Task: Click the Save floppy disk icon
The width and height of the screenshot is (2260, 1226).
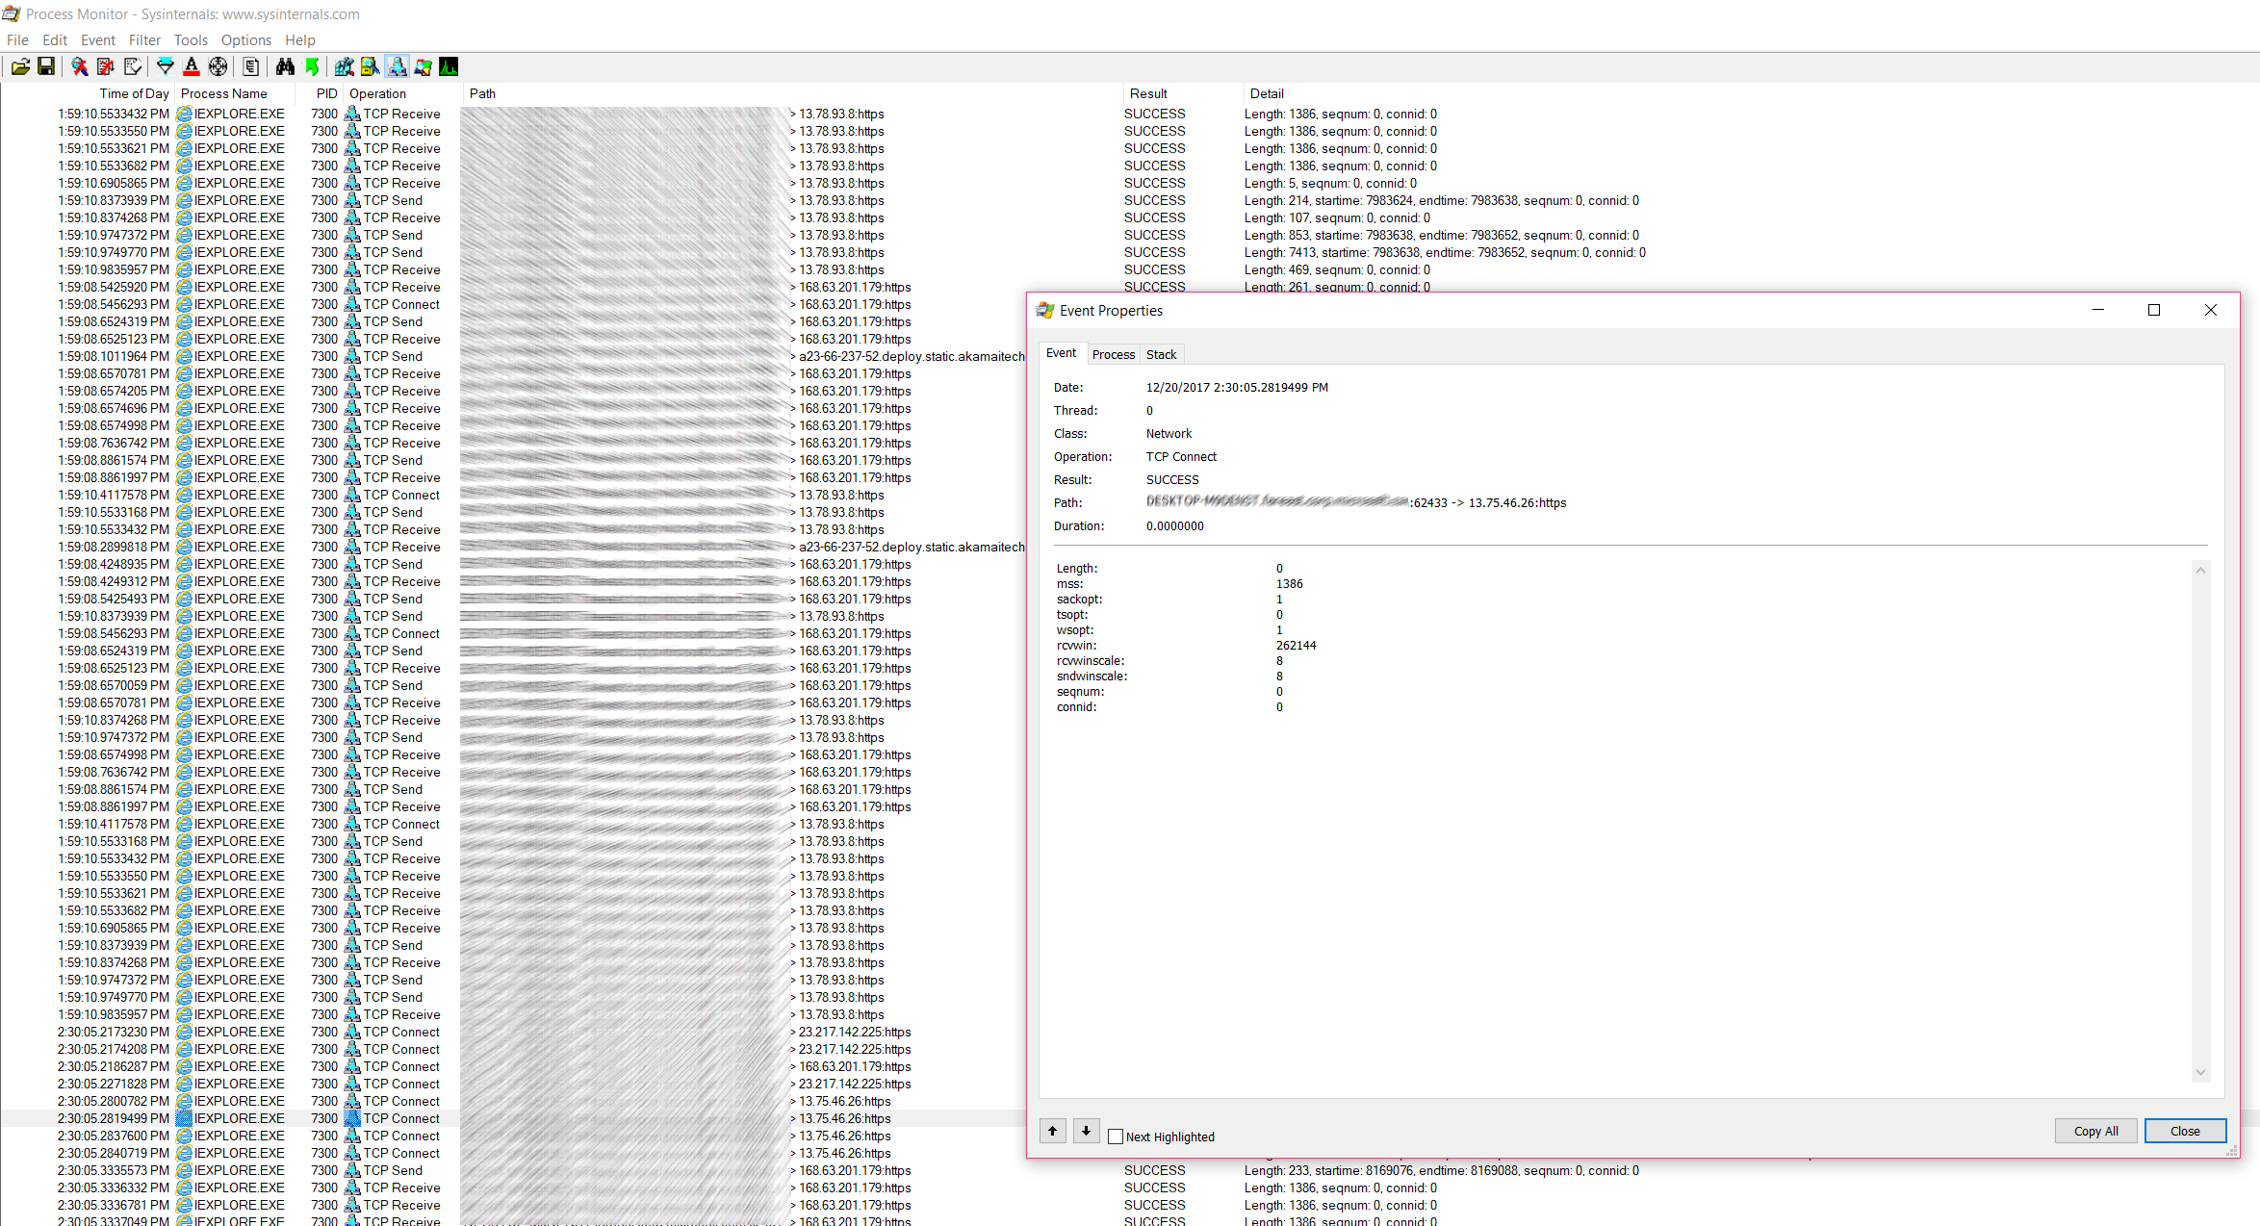Action: click(46, 66)
